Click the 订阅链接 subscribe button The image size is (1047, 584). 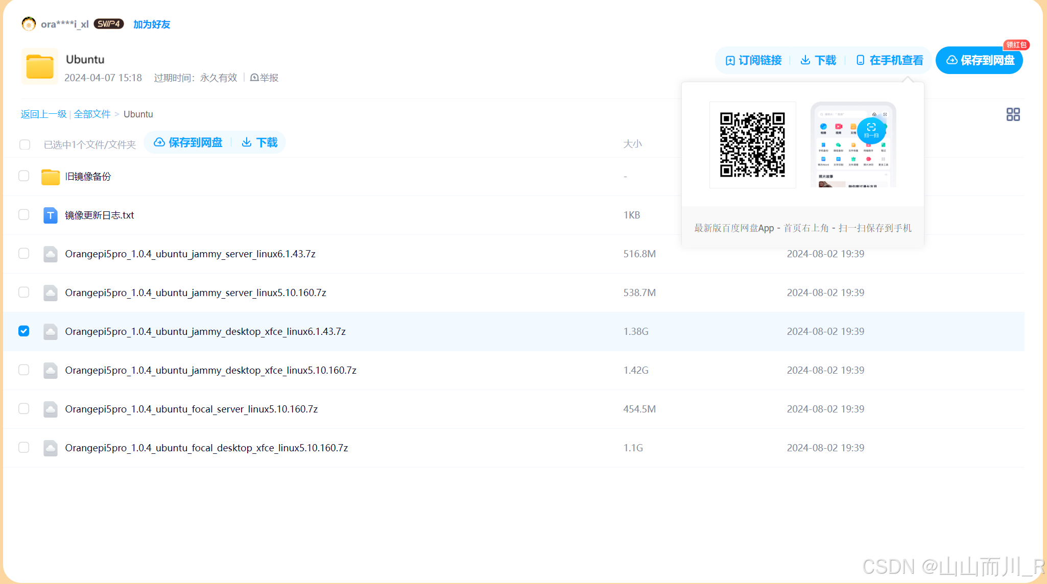click(x=754, y=60)
